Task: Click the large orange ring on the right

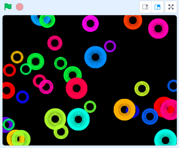Action: tap(125, 110)
